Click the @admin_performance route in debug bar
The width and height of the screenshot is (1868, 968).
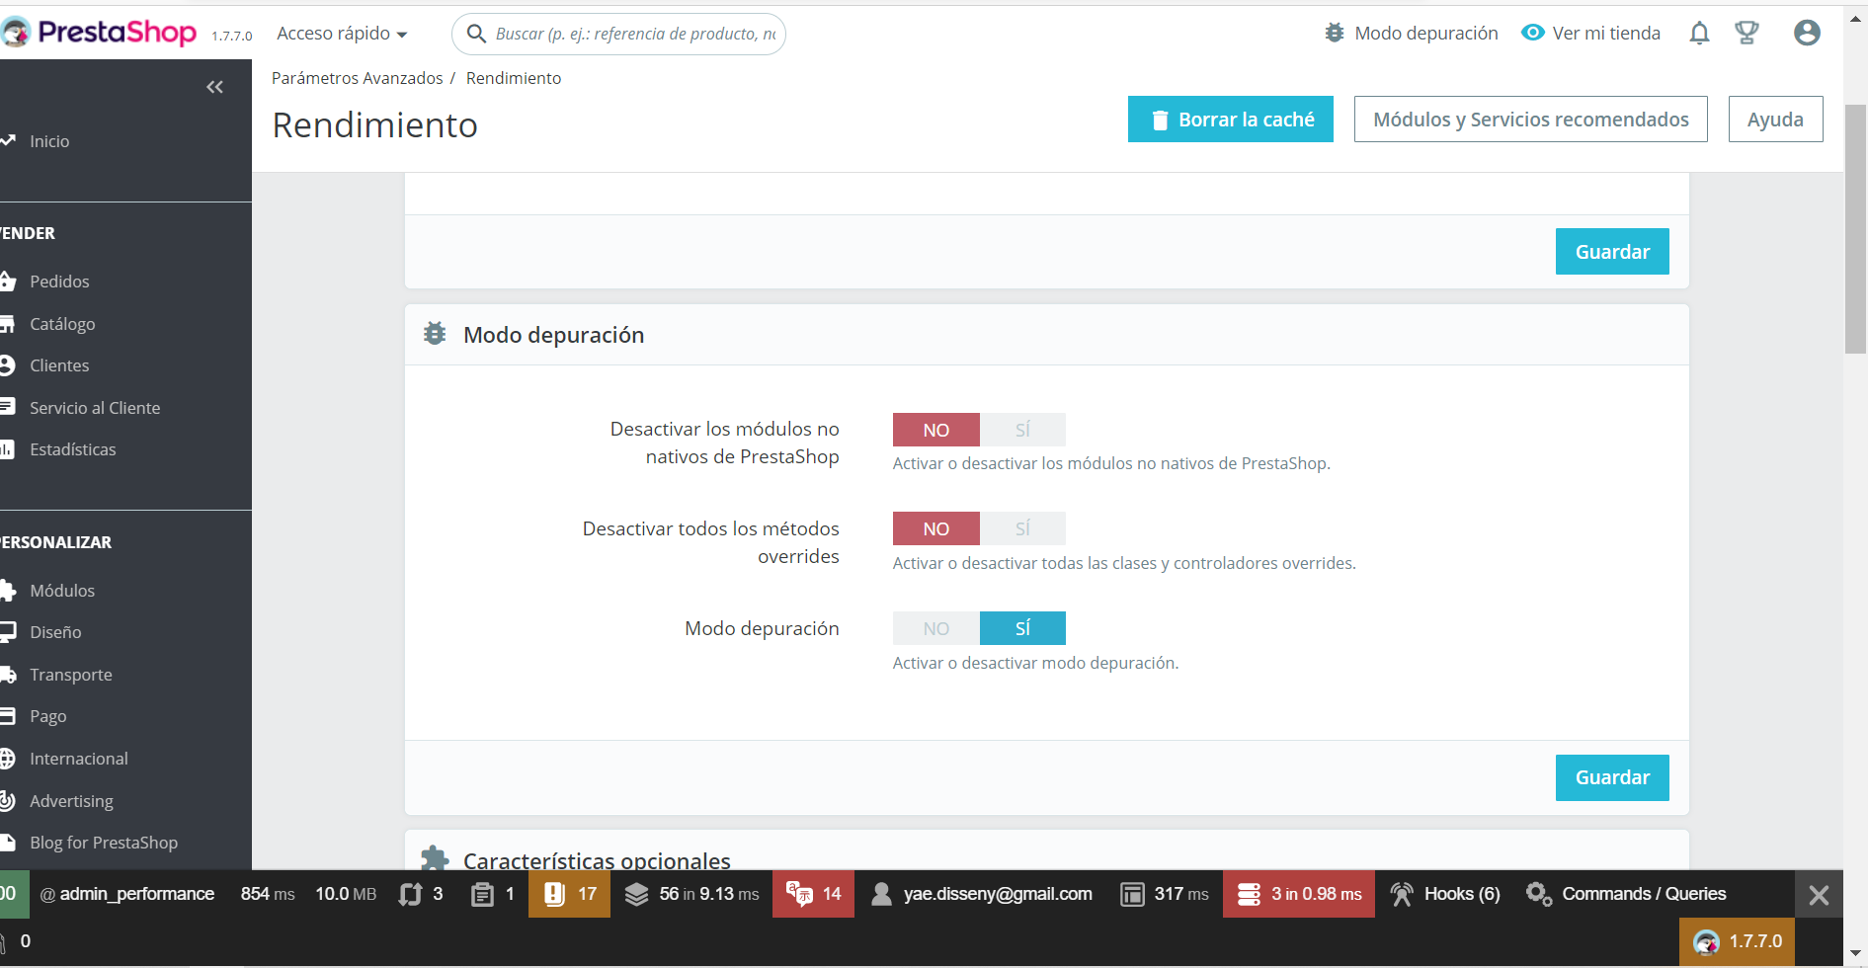pos(126,894)
